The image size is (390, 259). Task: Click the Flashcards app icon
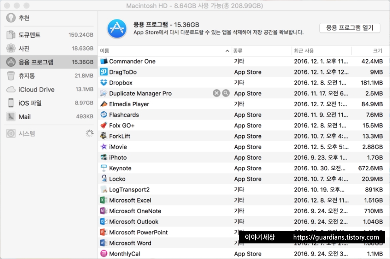(x=104, y=115)
